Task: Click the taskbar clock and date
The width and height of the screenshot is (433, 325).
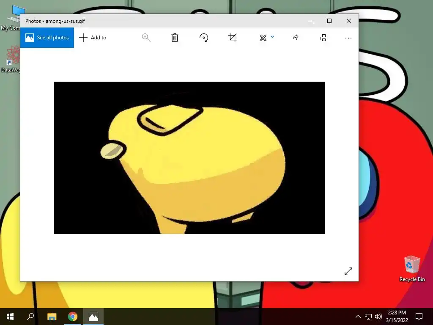Action: pos(397,317)
